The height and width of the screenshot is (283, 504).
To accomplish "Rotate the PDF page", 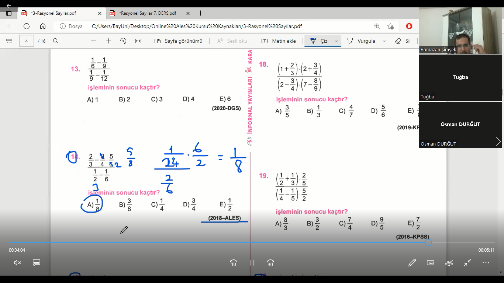I will 123,41.
